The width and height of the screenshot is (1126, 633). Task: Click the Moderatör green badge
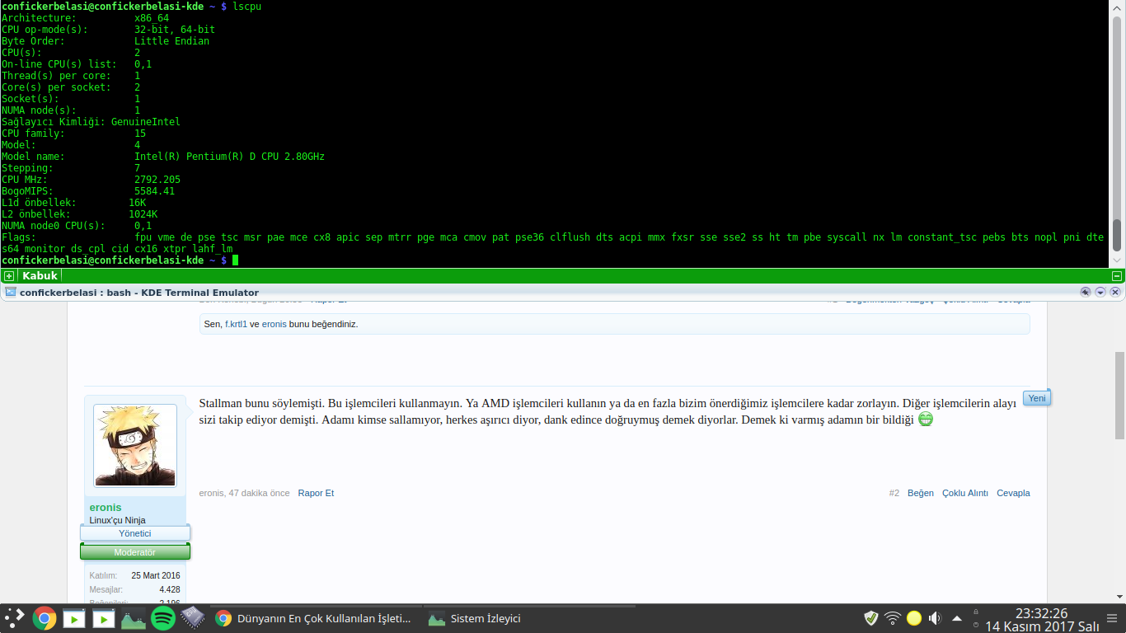(x=135, y=552)
